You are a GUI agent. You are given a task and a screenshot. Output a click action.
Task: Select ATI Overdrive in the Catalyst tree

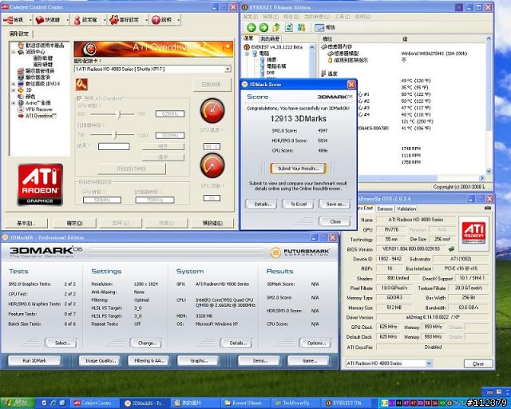pos(38,116)
